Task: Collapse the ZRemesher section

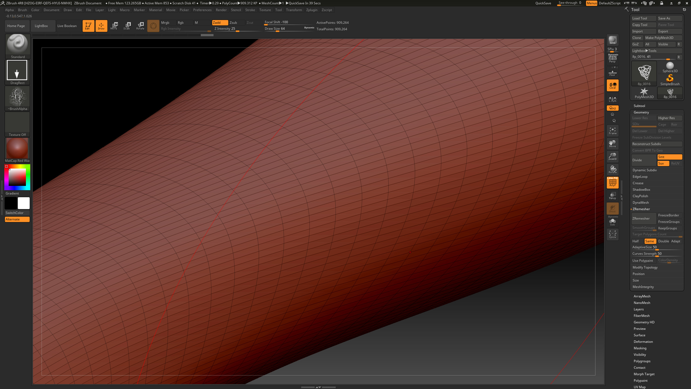Action: (641, 209)
